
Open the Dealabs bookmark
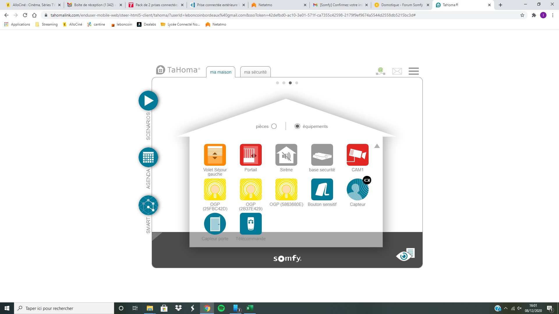[146, 24]
